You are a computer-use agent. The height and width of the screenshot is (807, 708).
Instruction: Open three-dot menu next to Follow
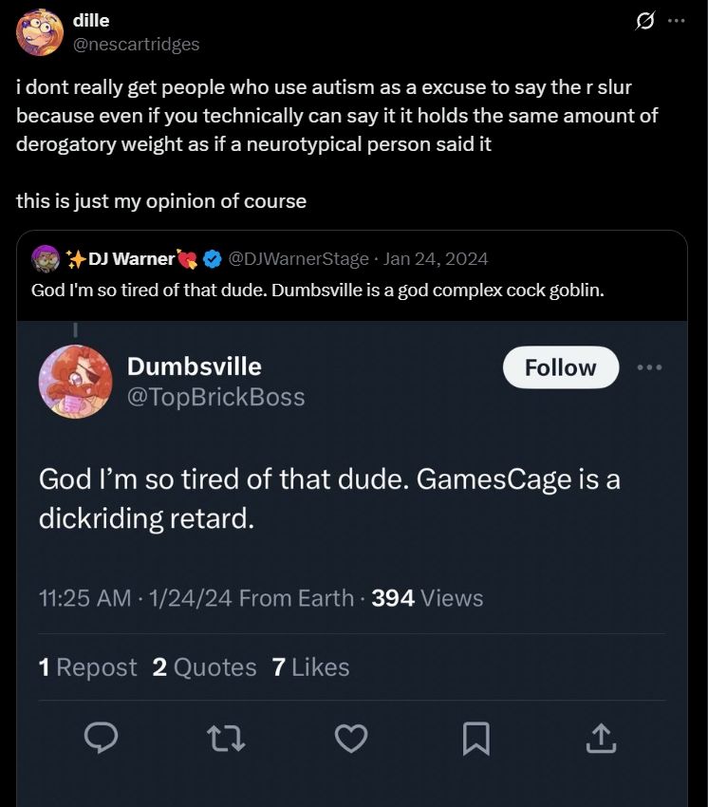click(x=650, y=367)
